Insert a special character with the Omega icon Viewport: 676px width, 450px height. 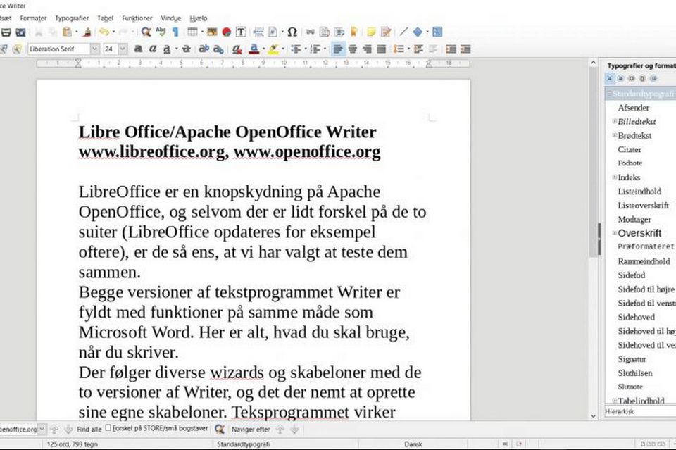point(292,32)
